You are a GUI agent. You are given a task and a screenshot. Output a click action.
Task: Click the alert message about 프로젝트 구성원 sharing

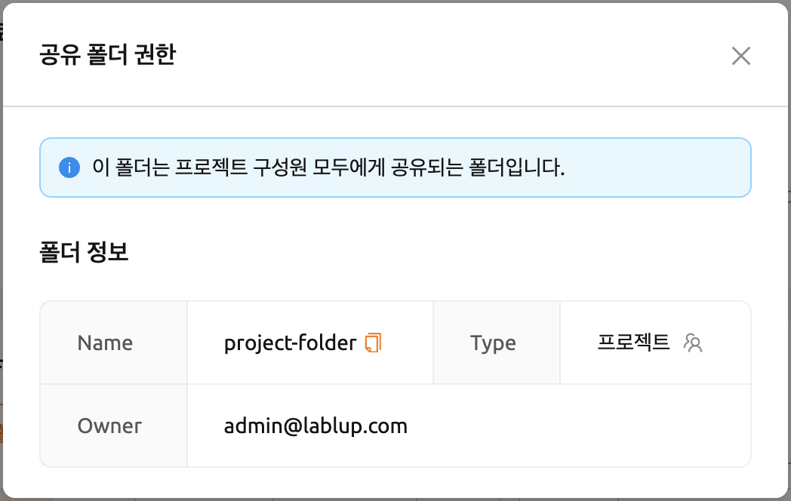328,168
